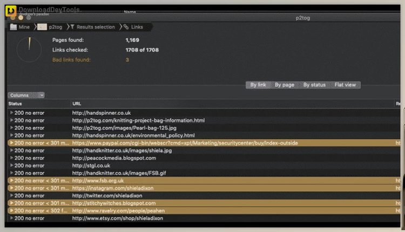The height and width of the screenshot is (232, 405).
Task: Click Links checked 1708 of 1708
Action: tap(142, 50)
